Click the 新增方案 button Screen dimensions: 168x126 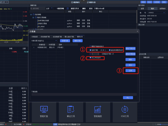[x=65, y=41]
